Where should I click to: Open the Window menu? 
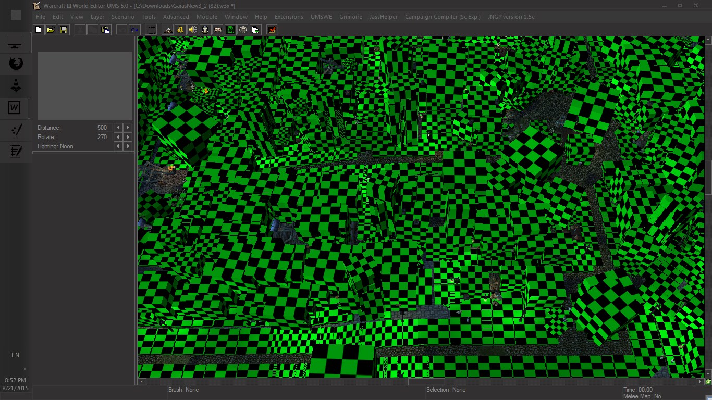(236, 17)
